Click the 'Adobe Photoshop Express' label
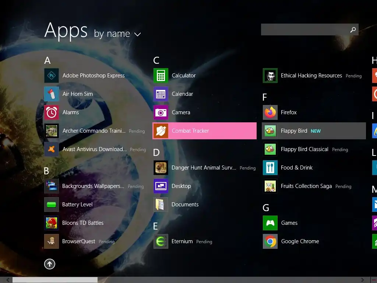The image size is (377, 283). click(x=94, y=76)
